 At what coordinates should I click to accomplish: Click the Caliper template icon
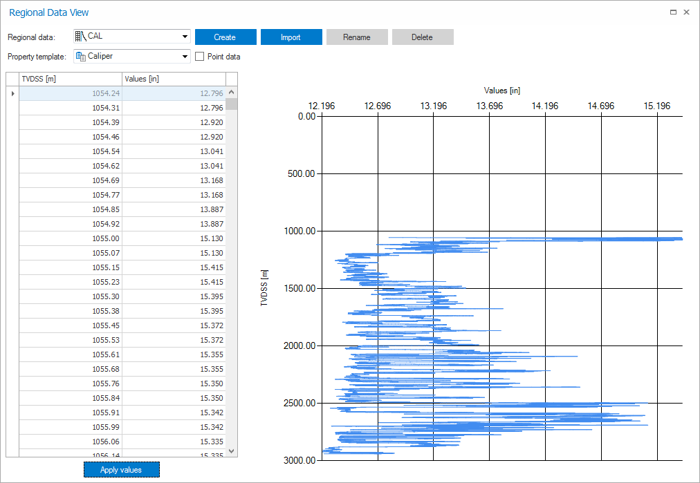pyautogui.click(x=81, y=57)
